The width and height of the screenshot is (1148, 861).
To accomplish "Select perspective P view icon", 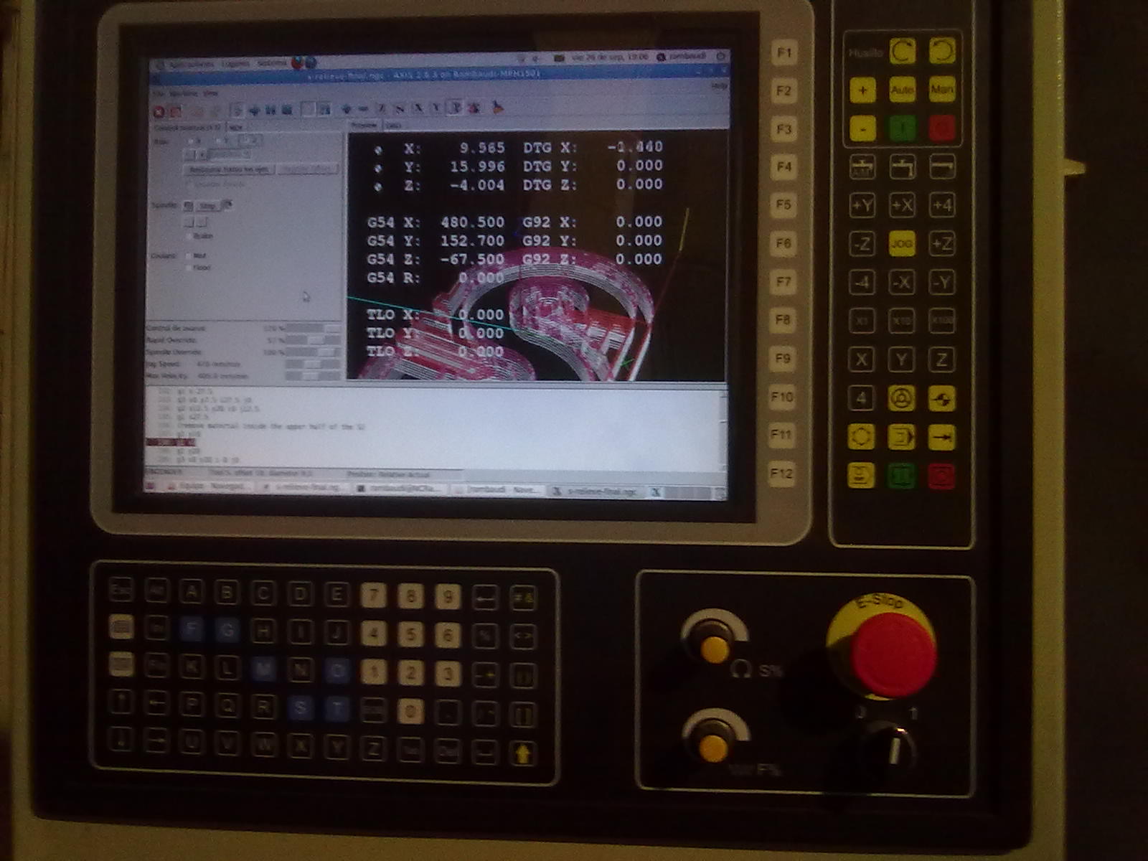I will click(x=454, y=108).
